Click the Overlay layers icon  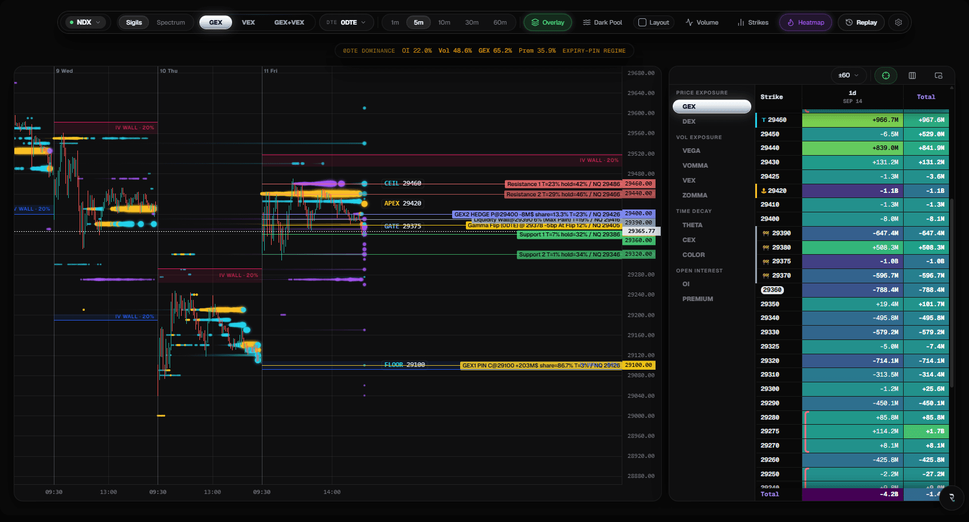535,22
